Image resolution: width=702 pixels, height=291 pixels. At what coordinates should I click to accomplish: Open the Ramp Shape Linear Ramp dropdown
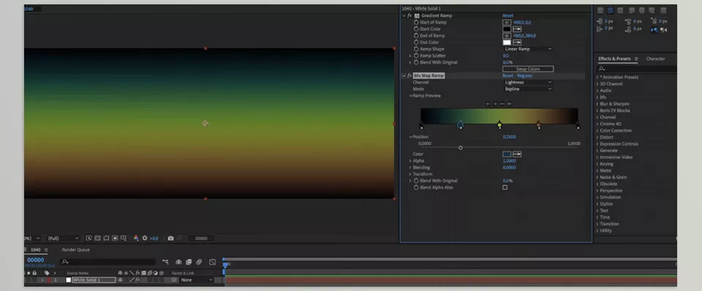point(528,49)
